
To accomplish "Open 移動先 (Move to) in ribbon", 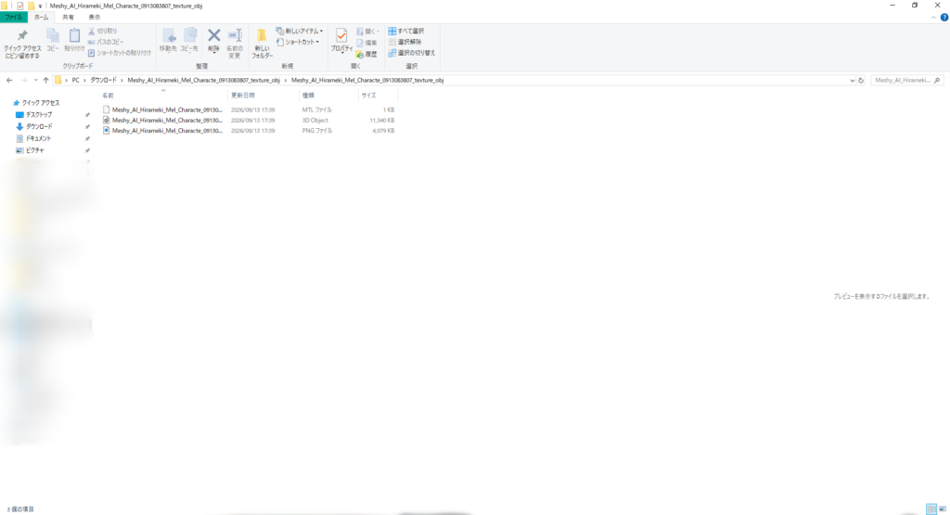I will click(x=169, y=40).
